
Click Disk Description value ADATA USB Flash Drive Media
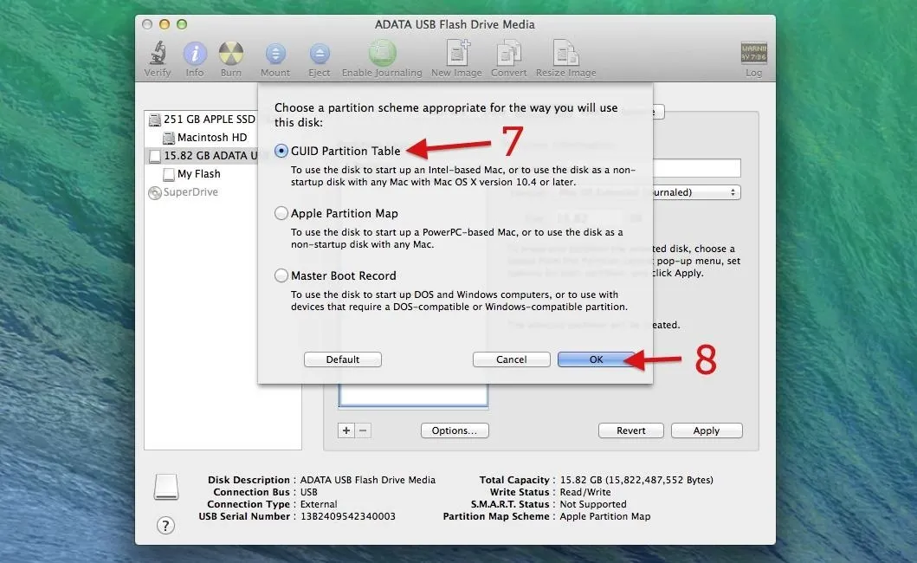pyautogui.click(x=368, y=480)
